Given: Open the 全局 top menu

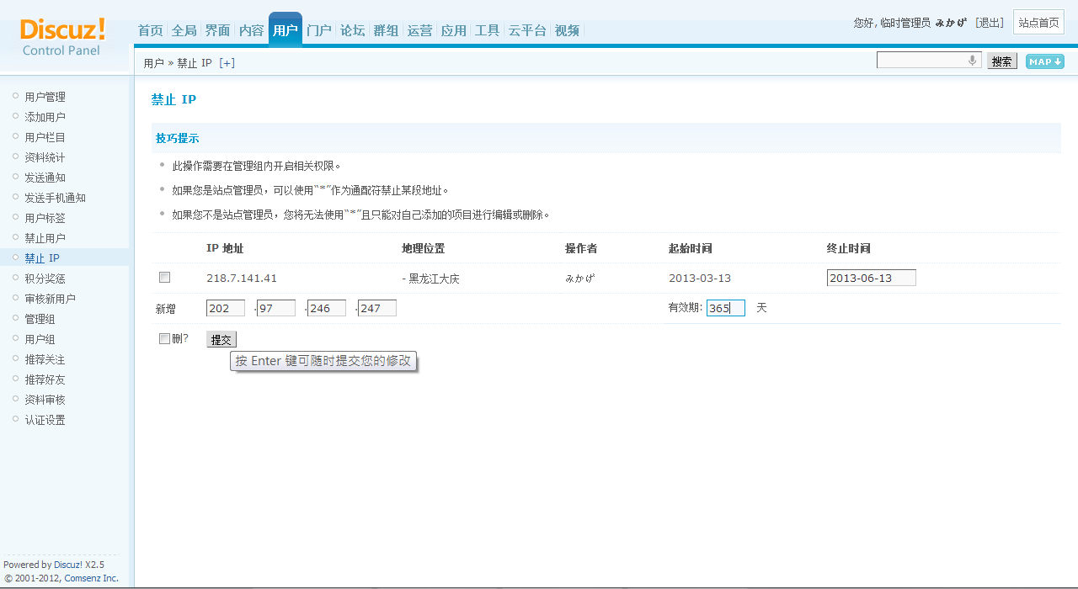Looking at the screenshot, I should pyautogui.click(x=184, y=30).
